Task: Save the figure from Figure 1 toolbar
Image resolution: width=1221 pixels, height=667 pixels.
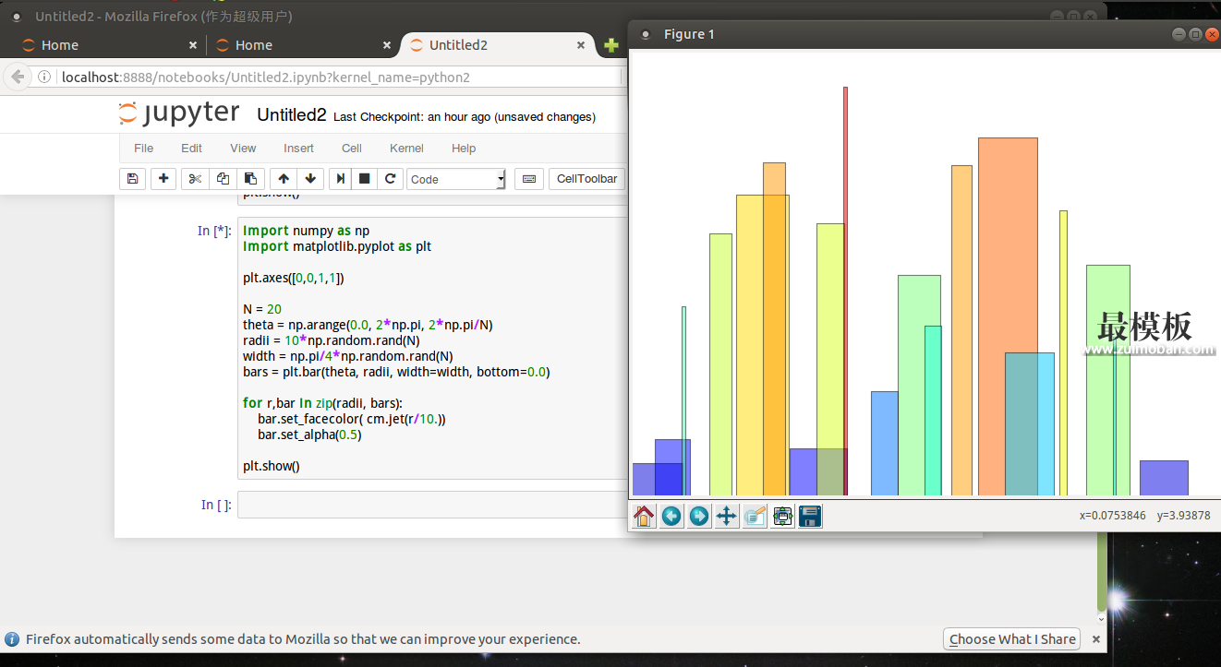Action: coord(810,516)
